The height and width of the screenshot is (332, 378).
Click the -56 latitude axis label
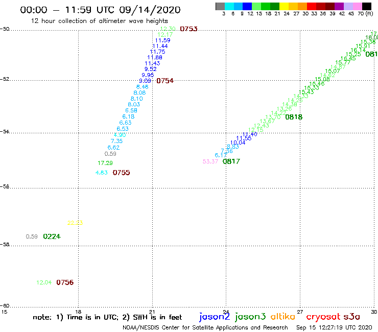tap(5, 186)
